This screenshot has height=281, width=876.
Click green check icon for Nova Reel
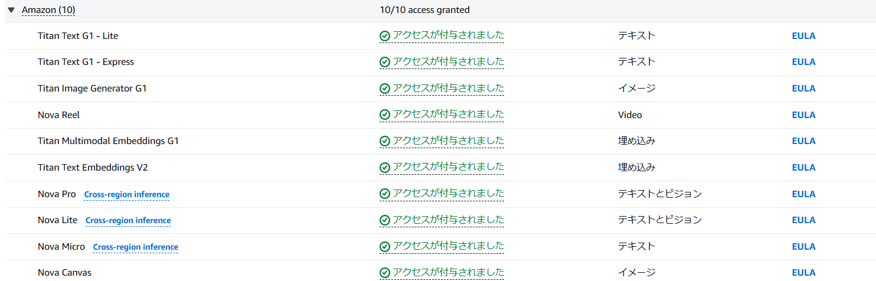point(385,115)
